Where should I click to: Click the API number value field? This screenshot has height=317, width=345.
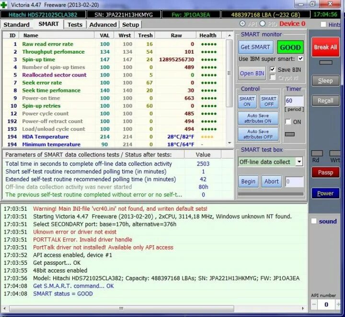[326, 304]
